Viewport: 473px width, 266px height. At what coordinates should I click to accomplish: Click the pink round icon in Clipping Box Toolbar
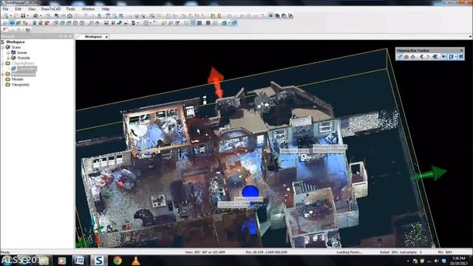click(406, 57)
